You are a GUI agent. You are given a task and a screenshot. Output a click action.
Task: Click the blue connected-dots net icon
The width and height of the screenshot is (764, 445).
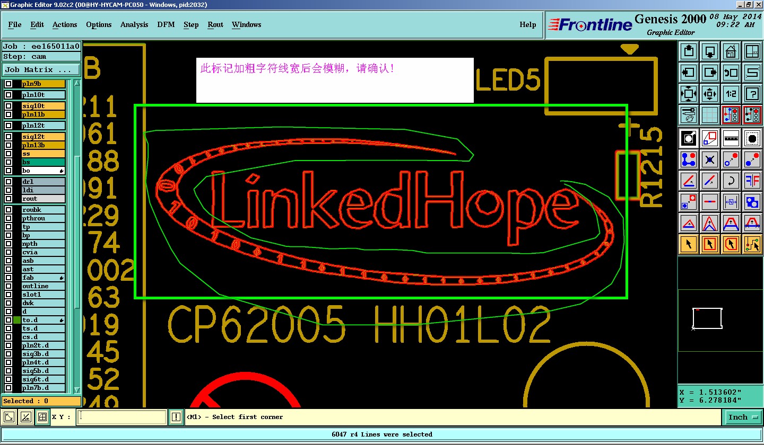pyautogui.click(x=689, y=159)
